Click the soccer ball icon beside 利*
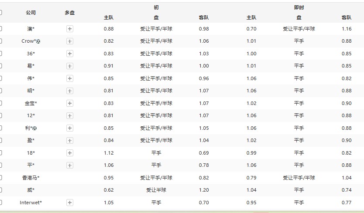364x213 pixels. point(35,128)
